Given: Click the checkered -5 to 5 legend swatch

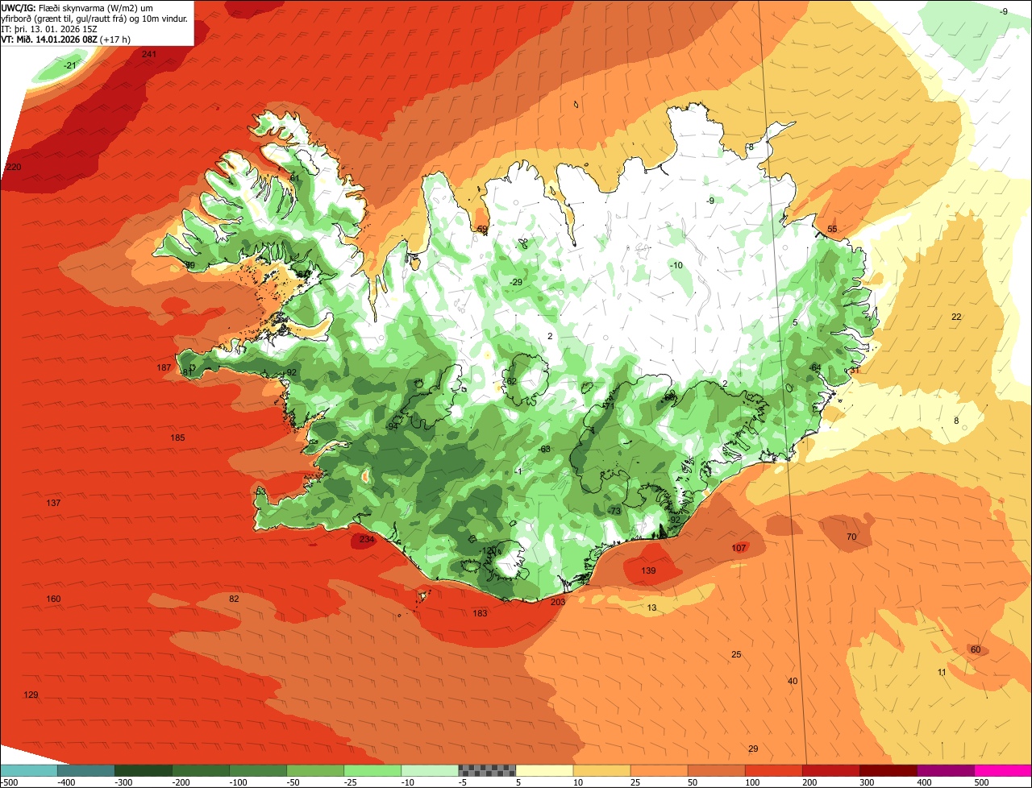Looking at the screenshot, I should click(x=487, y=770).
